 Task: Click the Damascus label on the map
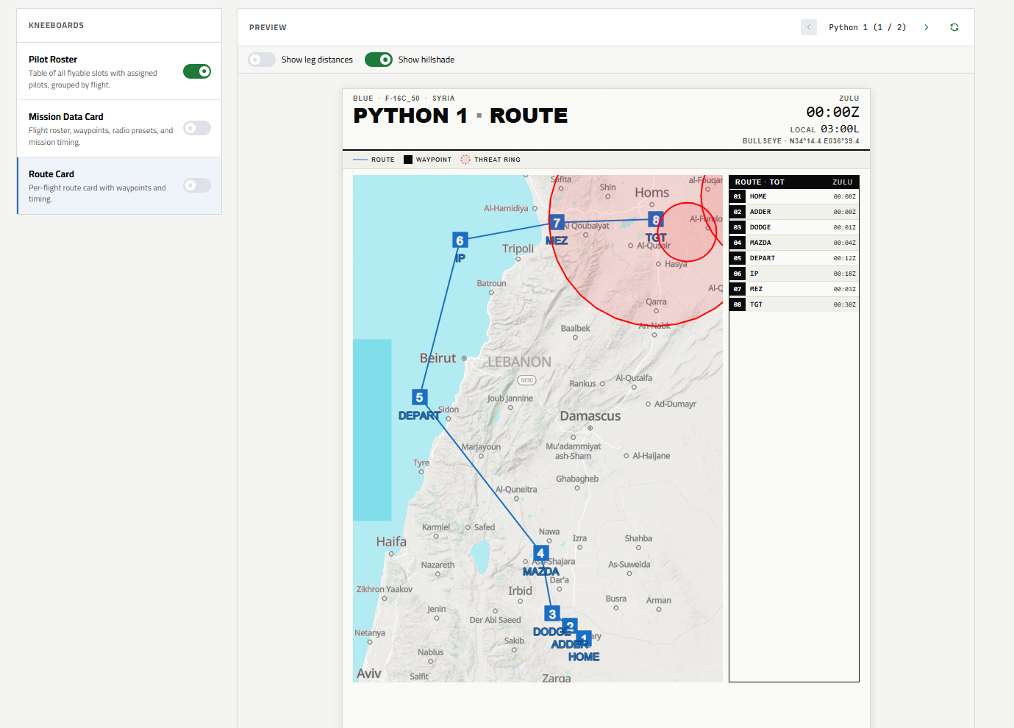[590, 415]
